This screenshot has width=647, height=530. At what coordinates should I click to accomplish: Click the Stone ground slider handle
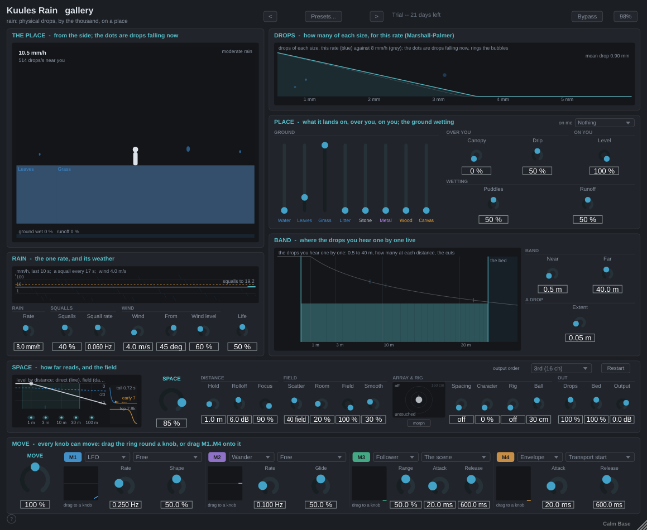click(365, 210)
